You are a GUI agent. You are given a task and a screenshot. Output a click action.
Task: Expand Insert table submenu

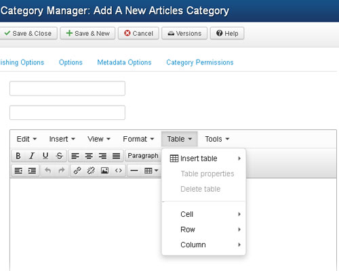(204, 159)
